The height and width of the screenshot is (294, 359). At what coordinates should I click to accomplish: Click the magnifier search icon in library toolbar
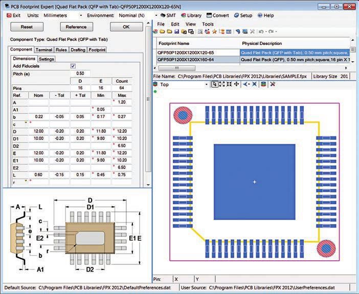pos(200,32)
